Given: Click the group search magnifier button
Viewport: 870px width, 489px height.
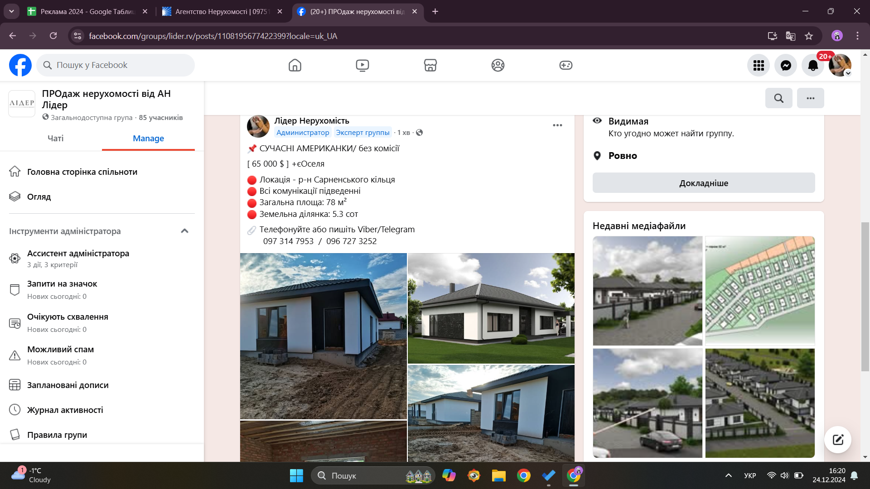Looking at the screenshot, I should tap(778, 98).
